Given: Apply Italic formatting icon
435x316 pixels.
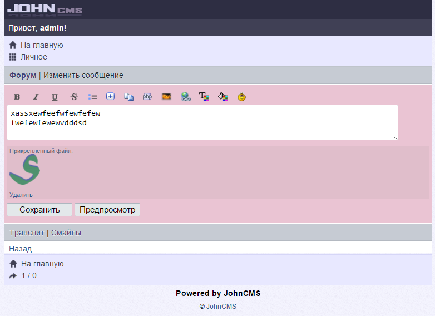Looking at the screenshot, I should point(36,97).
